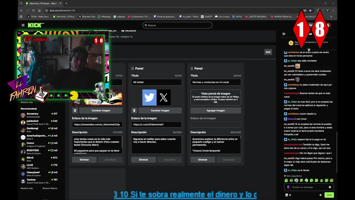Open the Restream Chat bookmark

(x=87, y=17)
